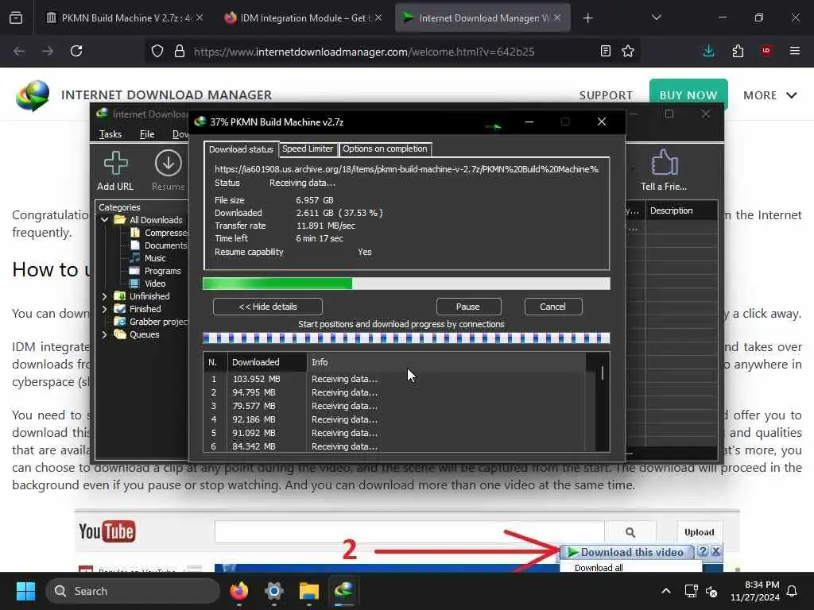Open the notification bell in system tray
This screenshot has width=814, height=610.
point(793,591)
